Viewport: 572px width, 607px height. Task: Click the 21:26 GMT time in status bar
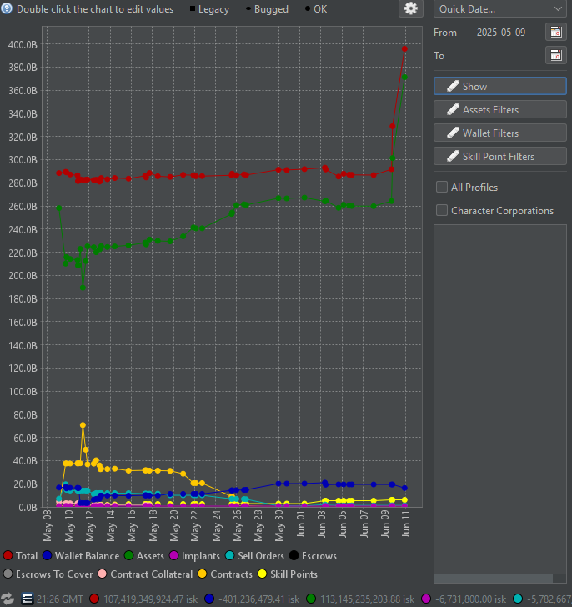[x=59, y=599]
